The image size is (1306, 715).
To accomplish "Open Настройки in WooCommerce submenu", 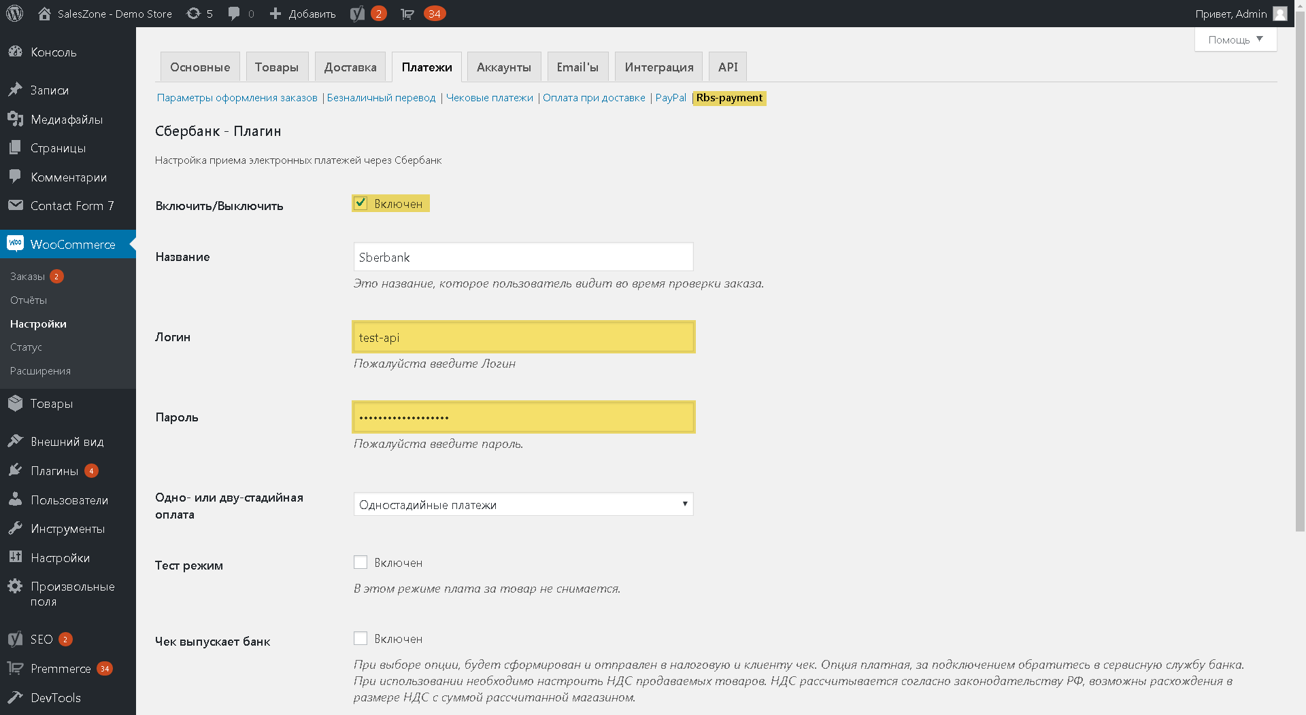I will click(x=38, y=324).
